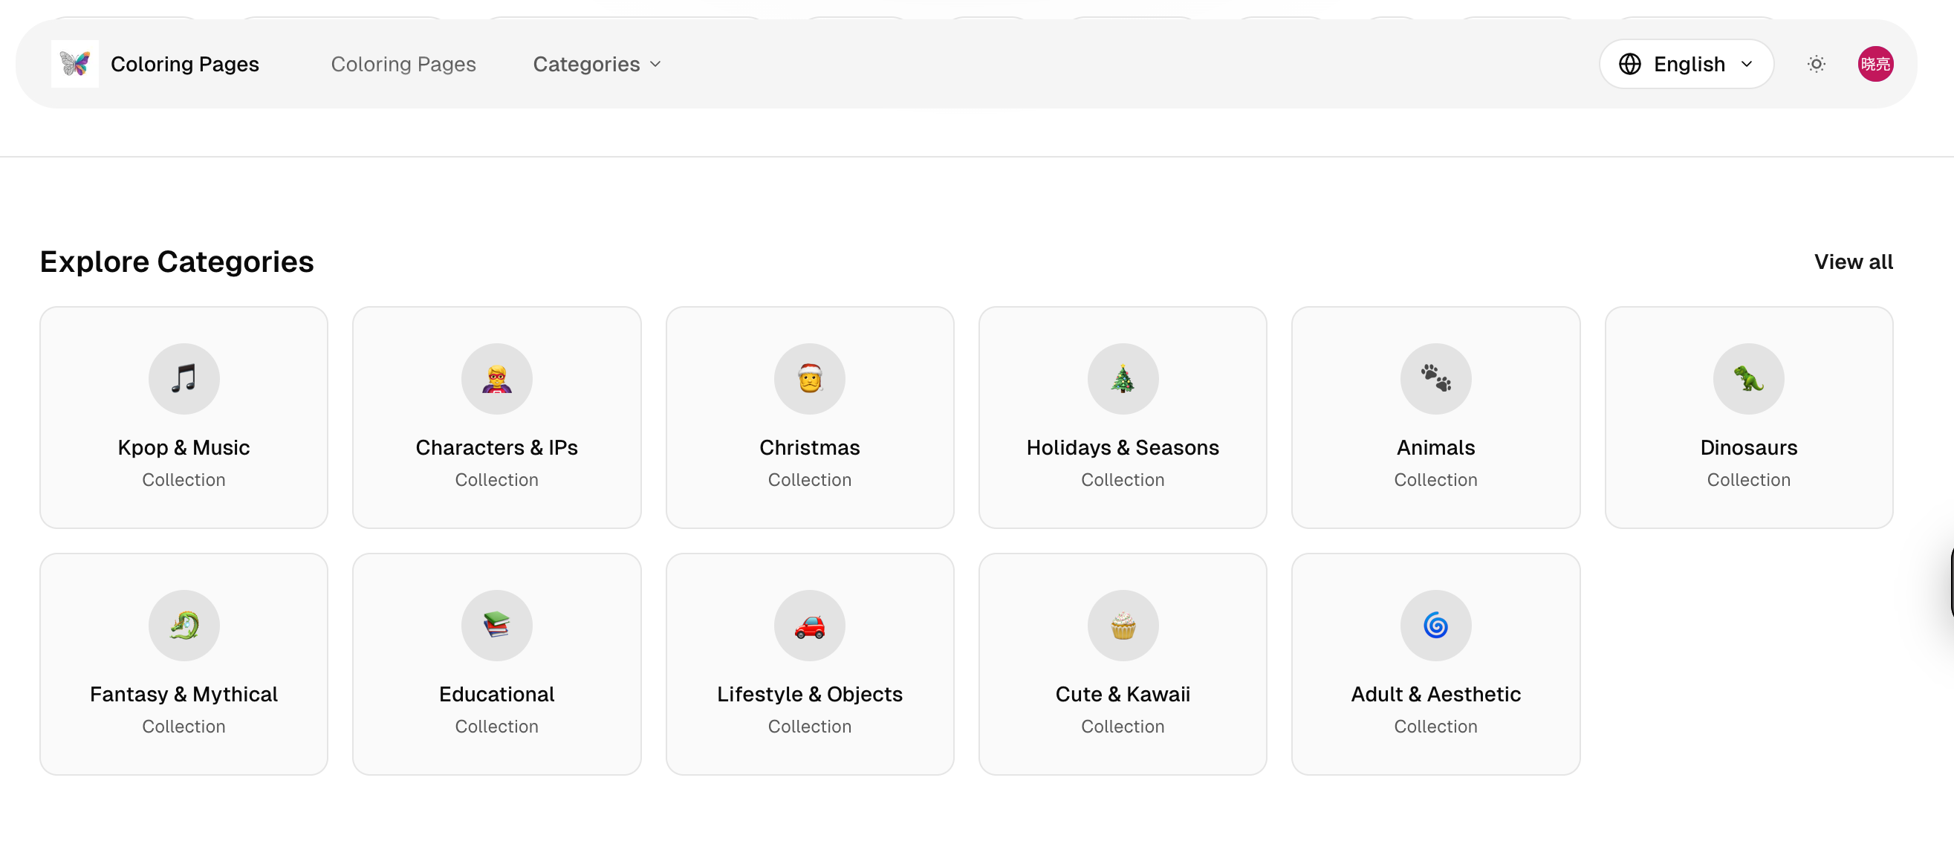Open the Educational collection card

[x=496, y=663]
